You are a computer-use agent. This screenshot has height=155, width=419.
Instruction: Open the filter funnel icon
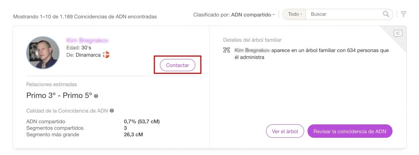point(403,14)
